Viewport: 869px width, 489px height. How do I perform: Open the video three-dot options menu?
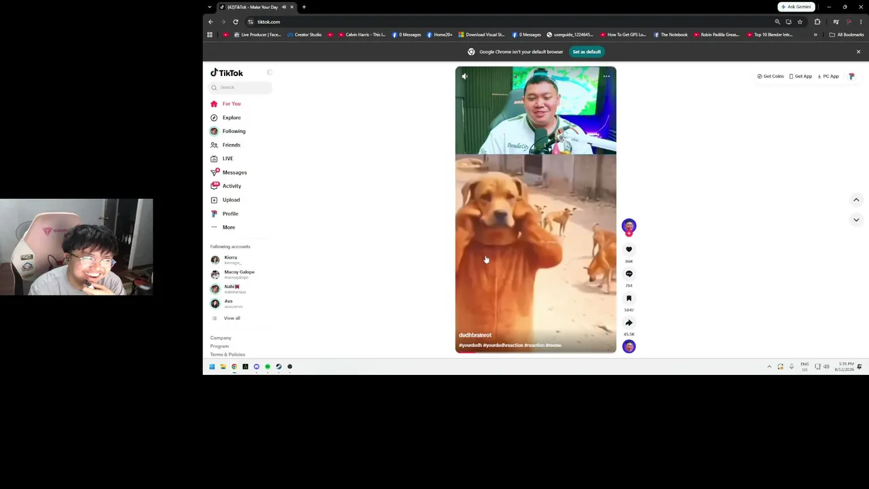tap(606, 76)
